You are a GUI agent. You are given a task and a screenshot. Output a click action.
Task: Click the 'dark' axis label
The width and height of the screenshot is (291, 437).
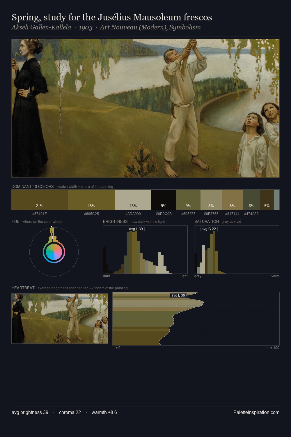[107, 276]
